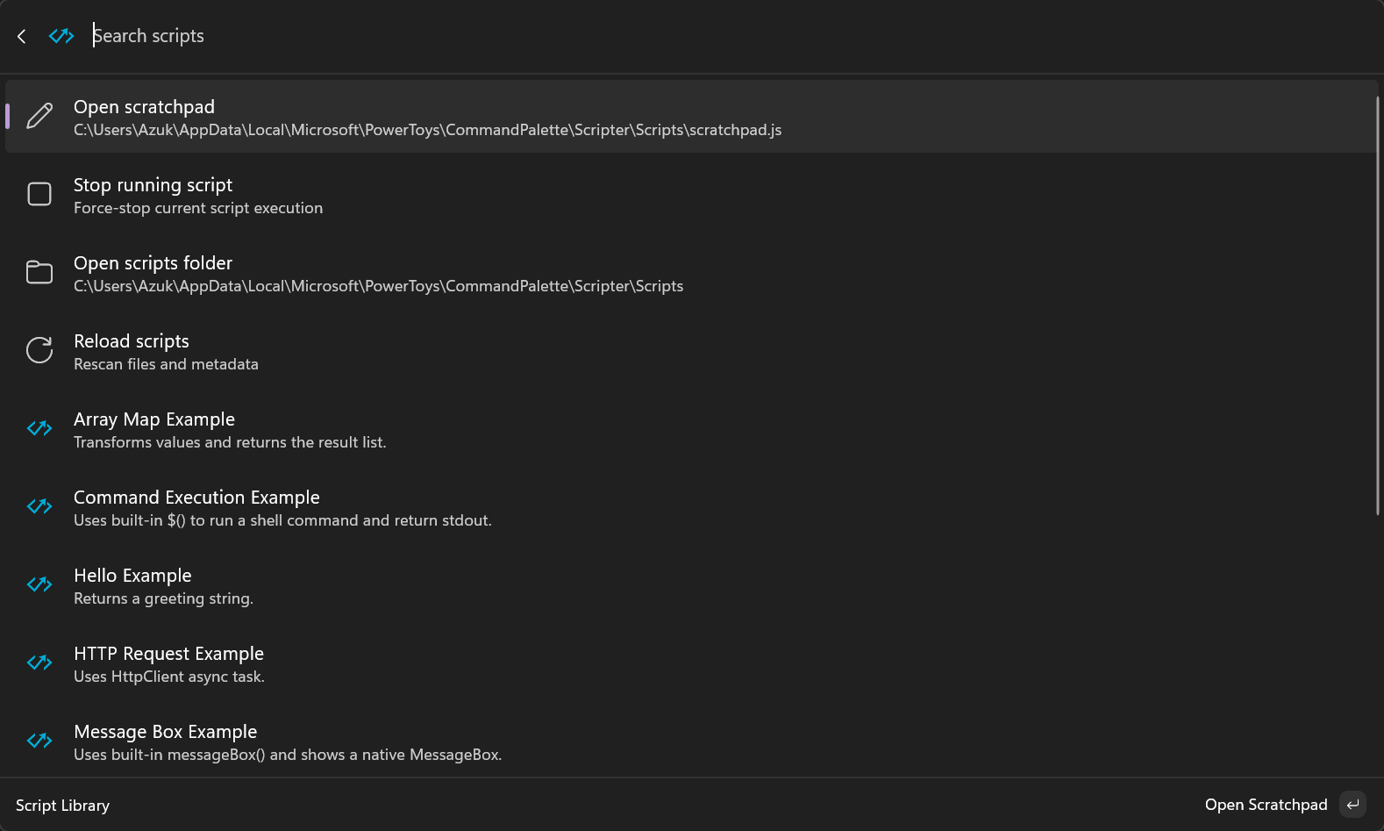Click the scratchpad.js file path text
Image resolution: width=1384 pixels, height=831 pixels.
pyautogui.click(x=428, y=130)
